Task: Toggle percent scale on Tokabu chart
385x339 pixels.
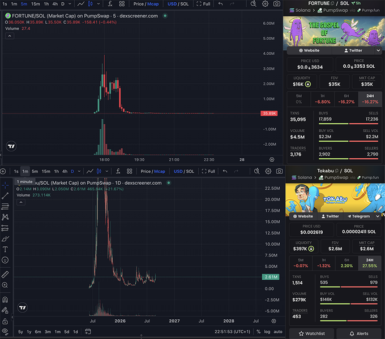Action: pyautogui.click(x=259, y=332)
